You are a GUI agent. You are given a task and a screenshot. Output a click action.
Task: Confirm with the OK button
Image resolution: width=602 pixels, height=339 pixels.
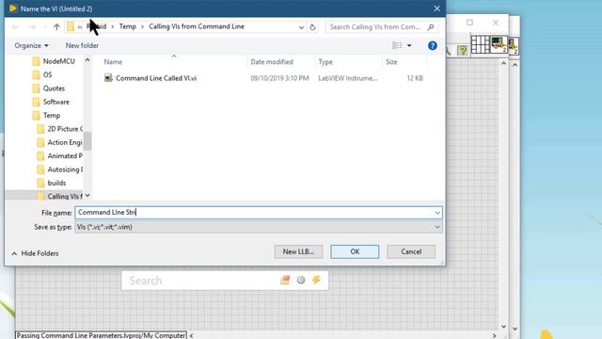[x=355, y=251]
